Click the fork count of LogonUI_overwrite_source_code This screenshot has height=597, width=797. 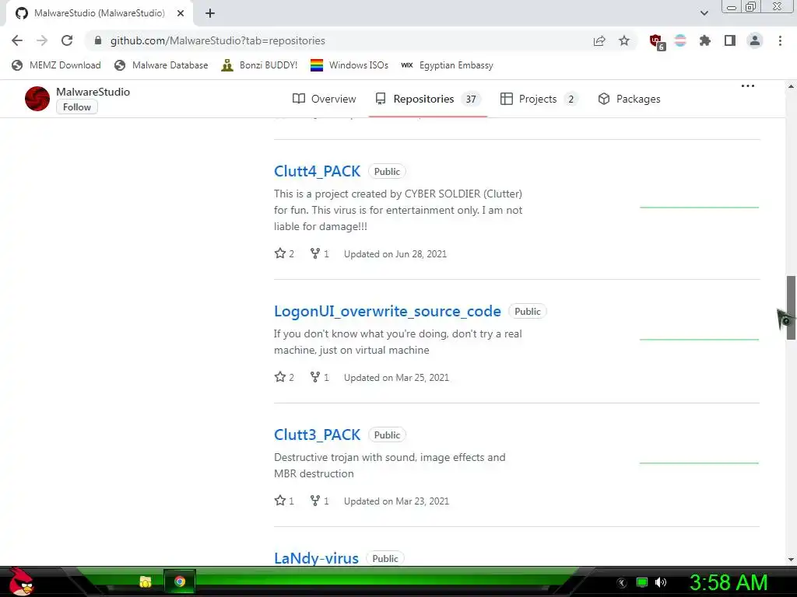(x=320, y=377)
